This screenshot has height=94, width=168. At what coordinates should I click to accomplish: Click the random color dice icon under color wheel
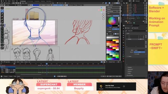[119, 26]
